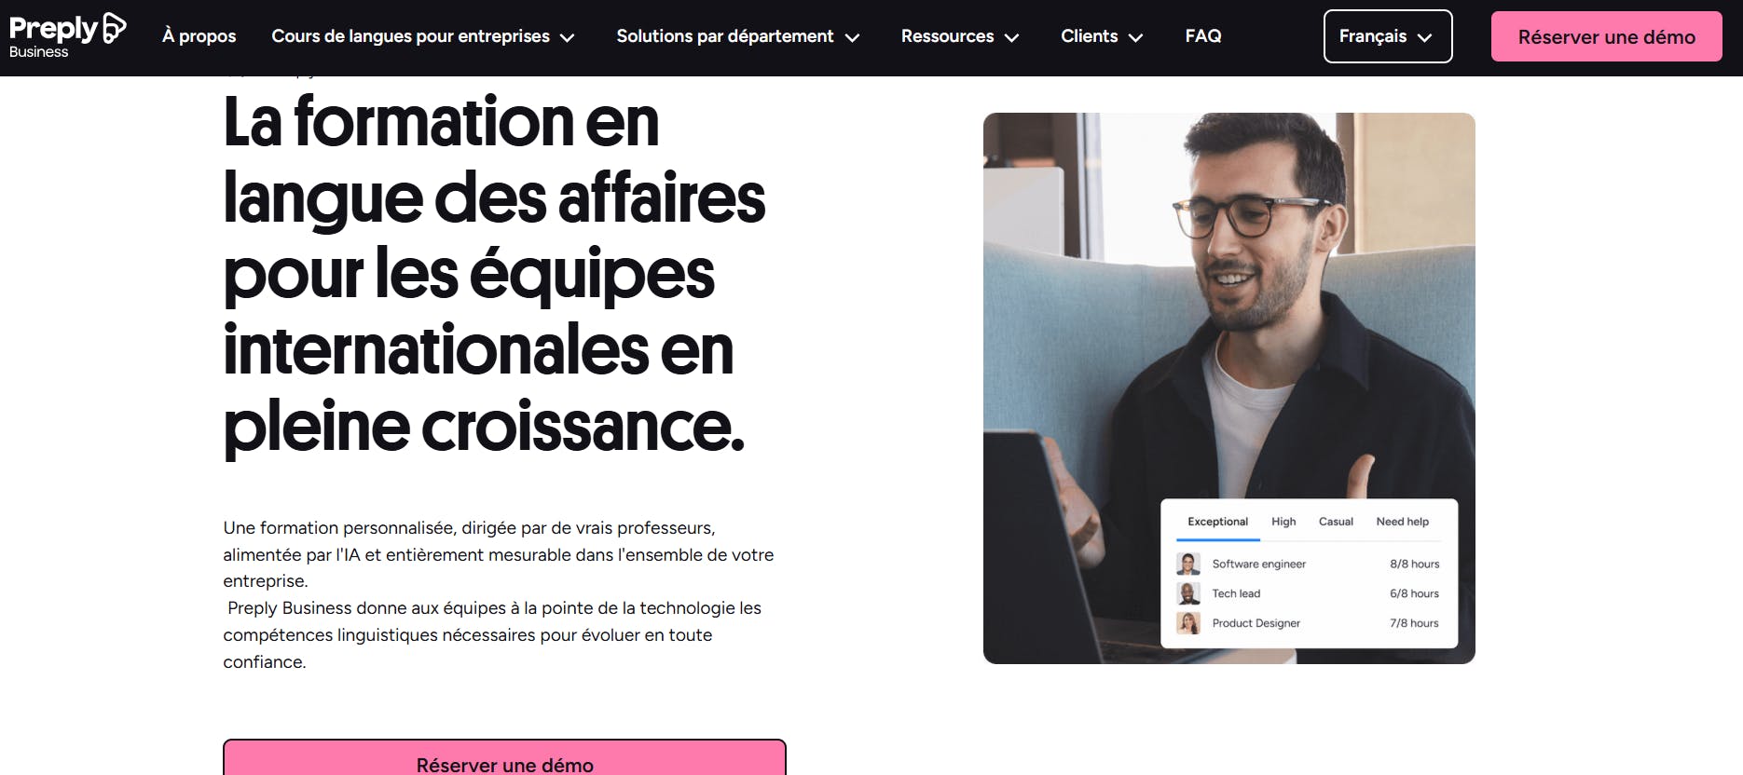The image size is (1743, 775).
Task: Click the top Réserver une démo button
Action: [x=1606, y=36]
